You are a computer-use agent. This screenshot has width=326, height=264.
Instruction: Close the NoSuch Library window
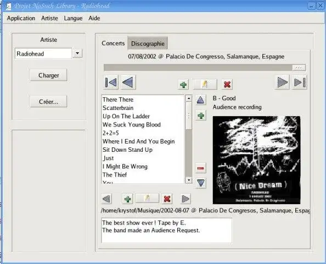(x=321, y=5)
